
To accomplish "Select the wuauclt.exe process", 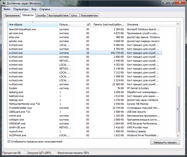I will (85, 131).
